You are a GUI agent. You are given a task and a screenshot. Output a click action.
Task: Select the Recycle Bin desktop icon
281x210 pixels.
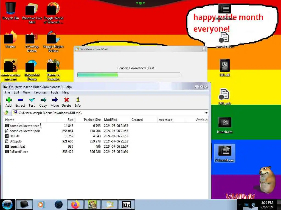(11, 11)
